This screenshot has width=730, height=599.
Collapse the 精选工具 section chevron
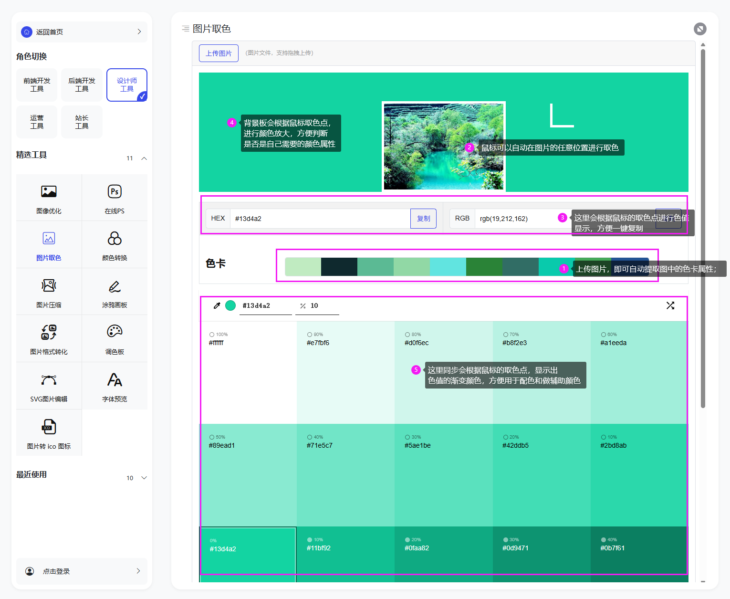pos(144,158)
